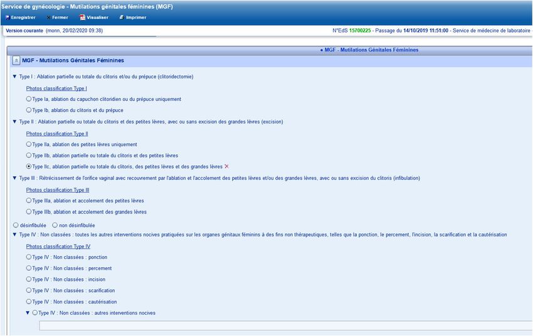Open Photos classification Type III link

pos(58,190)
